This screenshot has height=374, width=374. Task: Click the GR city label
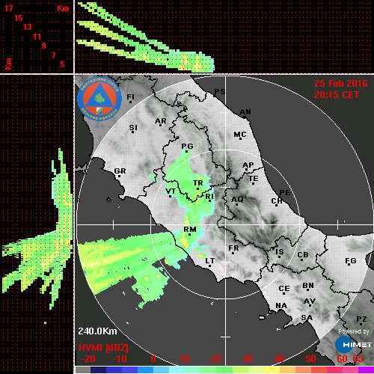click(120, 171)
